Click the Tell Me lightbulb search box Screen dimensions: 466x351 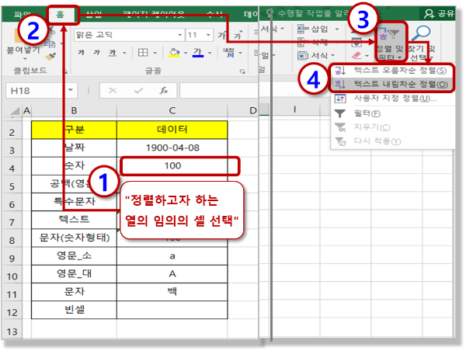pos(309,13)
